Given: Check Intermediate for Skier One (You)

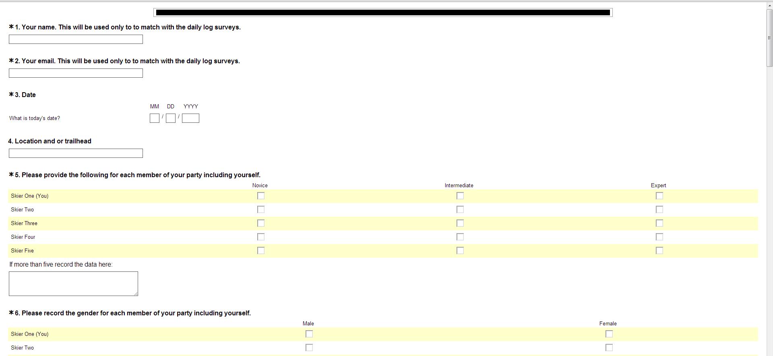Looking at the screenshot, I should pyautogui.click(x=460, y=196).
